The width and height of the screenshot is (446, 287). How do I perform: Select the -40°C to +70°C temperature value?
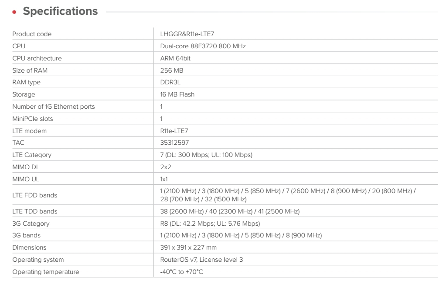[x=182, y=272]
